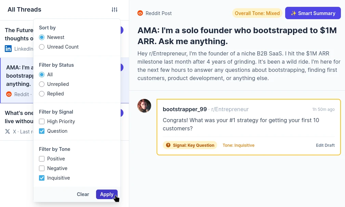
Task: Open the thread filter settings icon
Action: [115, 10]
